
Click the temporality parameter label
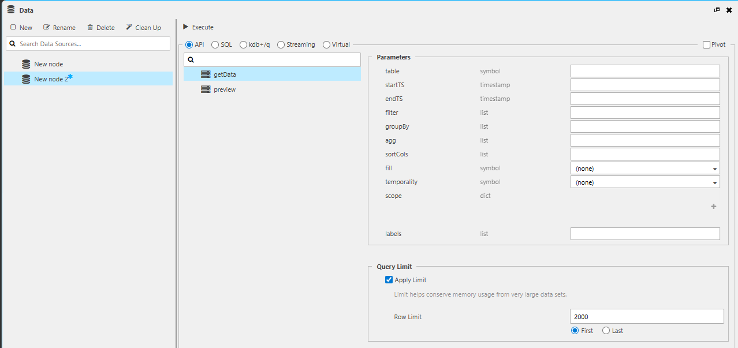(401, 182)
